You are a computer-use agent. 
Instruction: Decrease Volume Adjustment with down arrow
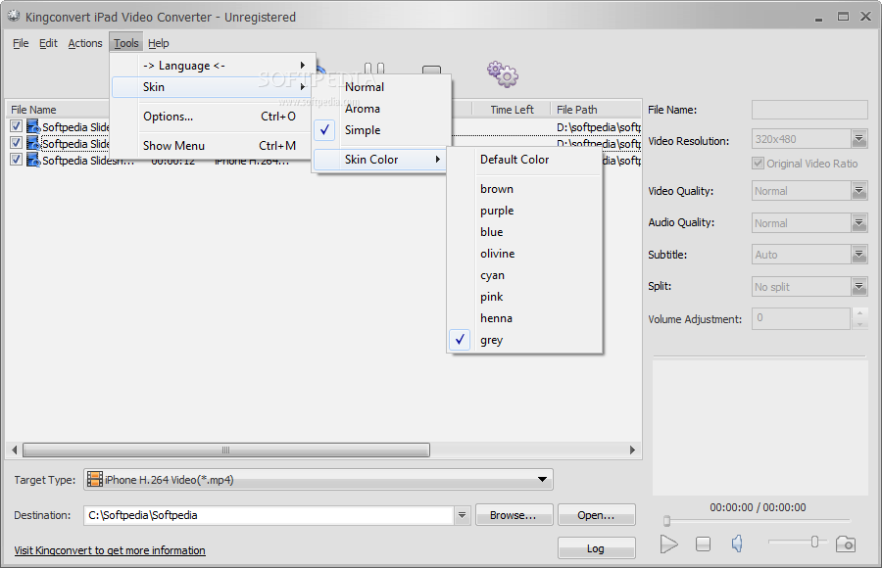859,324
